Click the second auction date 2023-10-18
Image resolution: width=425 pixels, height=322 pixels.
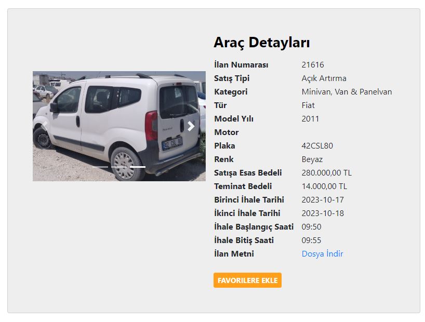(x=323, y=213)
